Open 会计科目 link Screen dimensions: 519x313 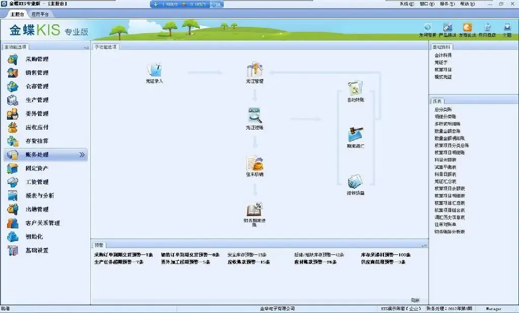click(443, 55)
